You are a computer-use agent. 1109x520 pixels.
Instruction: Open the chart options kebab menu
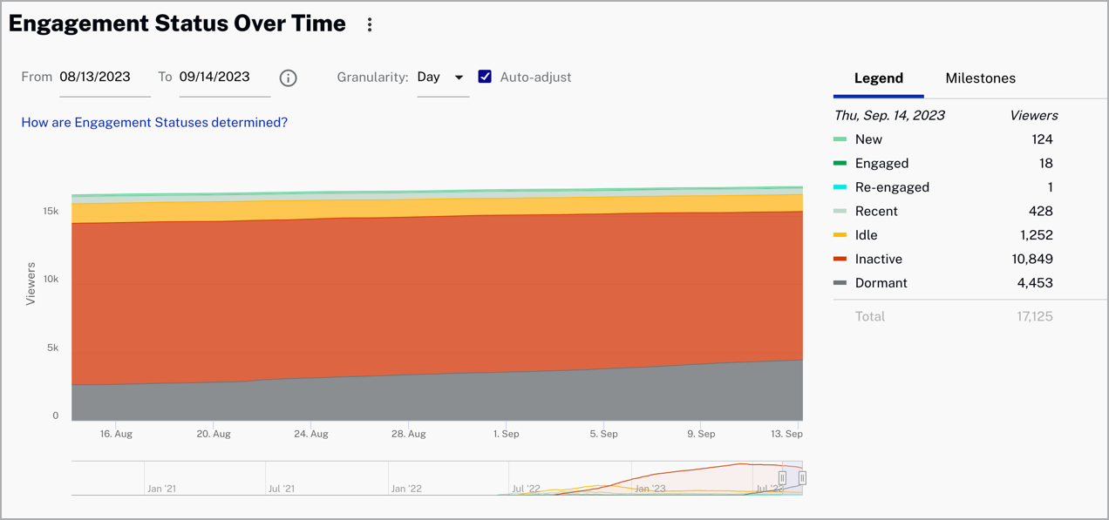point(370,24)
